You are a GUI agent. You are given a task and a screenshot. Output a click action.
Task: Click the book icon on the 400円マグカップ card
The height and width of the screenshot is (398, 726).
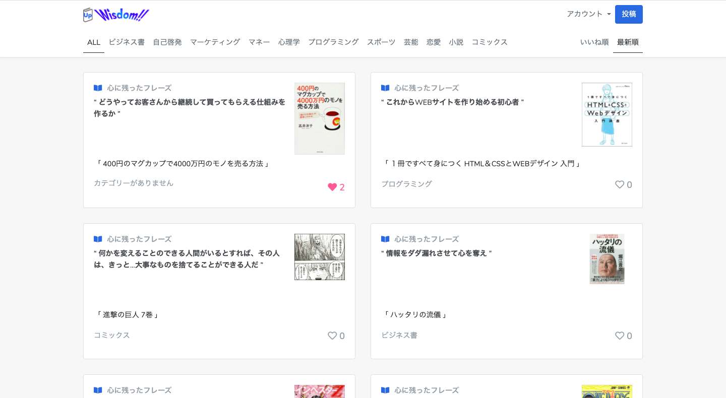coord(98,88)
